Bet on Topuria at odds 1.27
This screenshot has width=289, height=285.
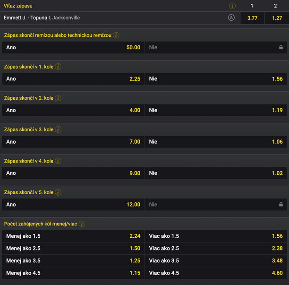click(x=277, y=18)
